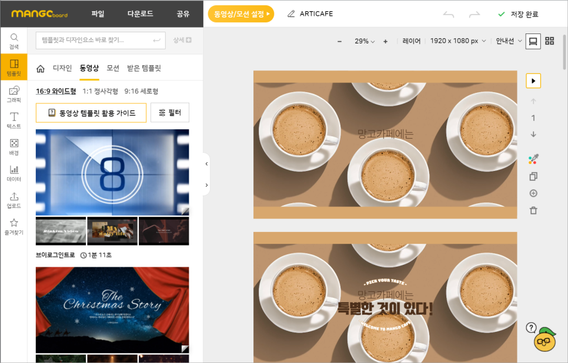Open the 배경 background sidebar icon

click(14, 147)
